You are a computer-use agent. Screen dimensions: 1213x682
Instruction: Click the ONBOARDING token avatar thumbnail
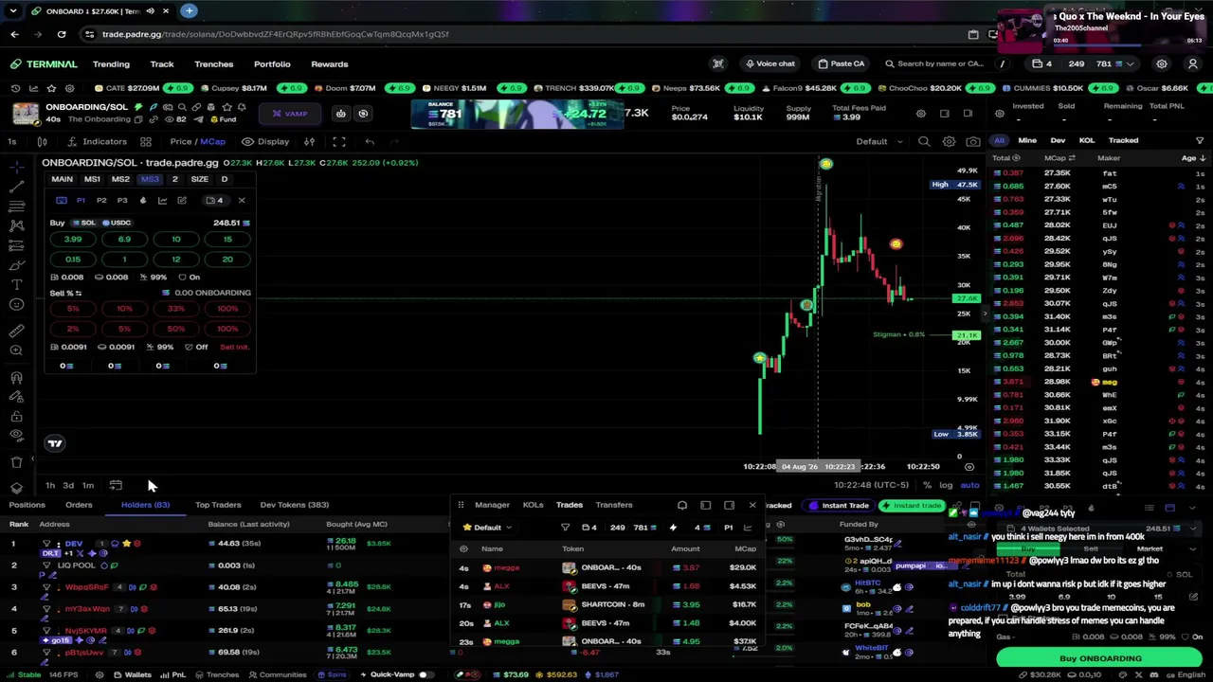click(26, 114)
